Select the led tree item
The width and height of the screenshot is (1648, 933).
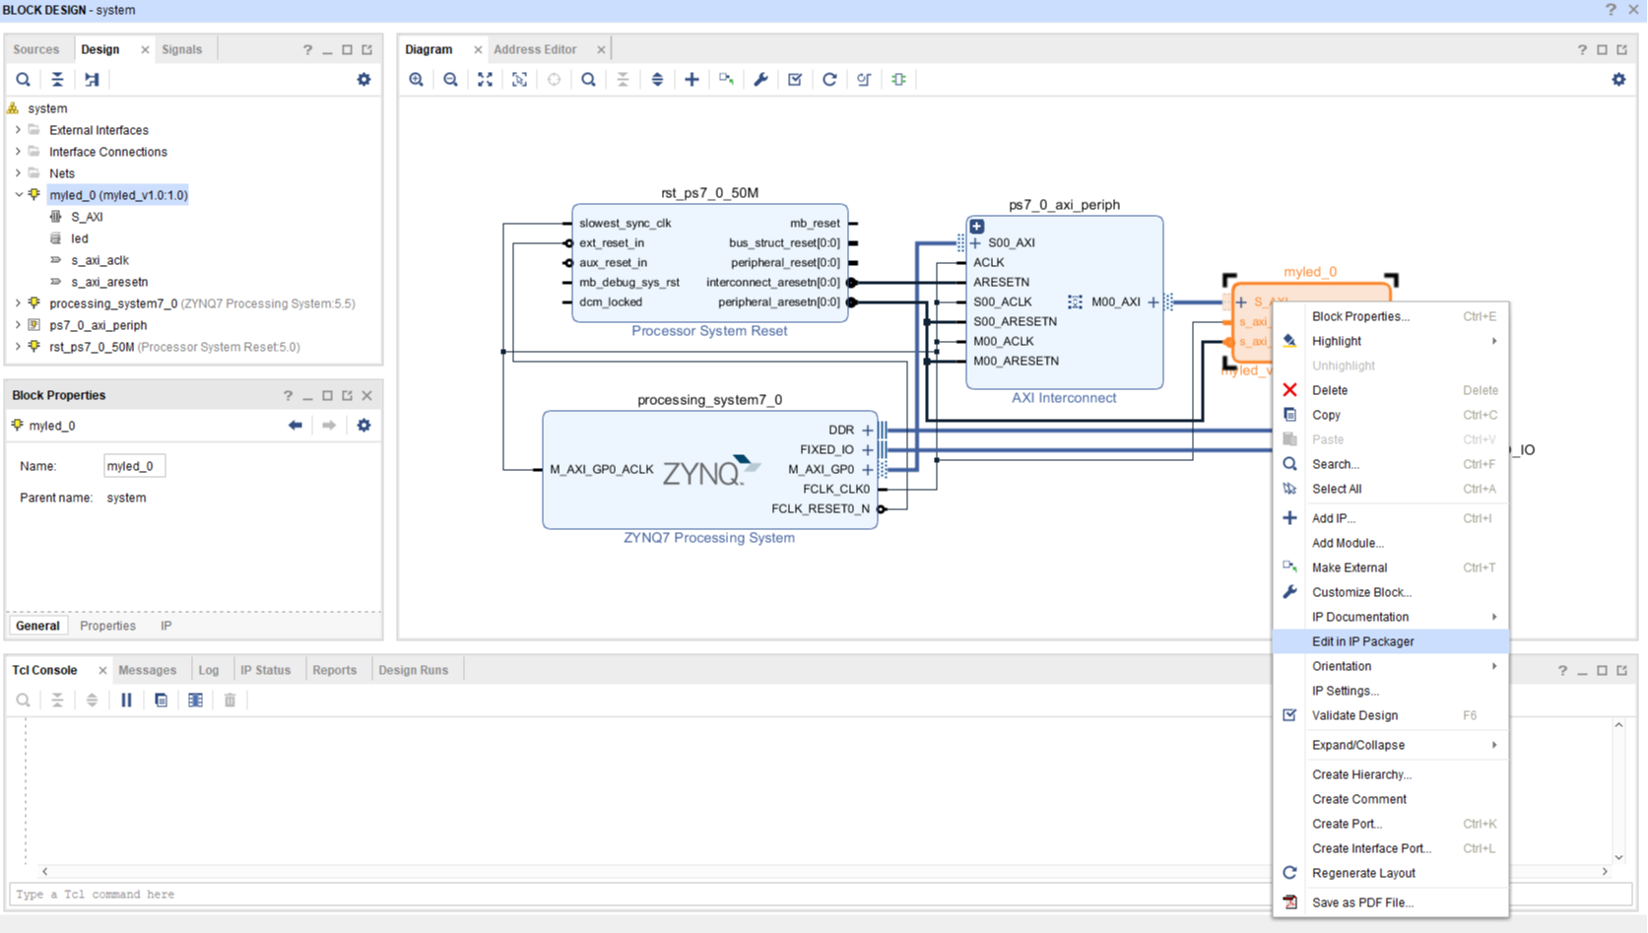click(x=80, y=238)
